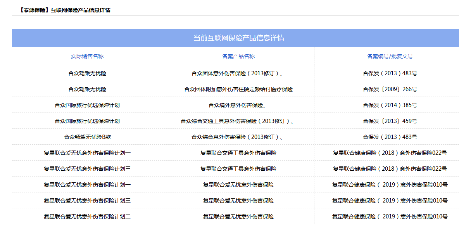Click 合保发（2013）483号 in the 合众畅驾无忧险B款 row

pyautogui.click(x=390, y=137)
